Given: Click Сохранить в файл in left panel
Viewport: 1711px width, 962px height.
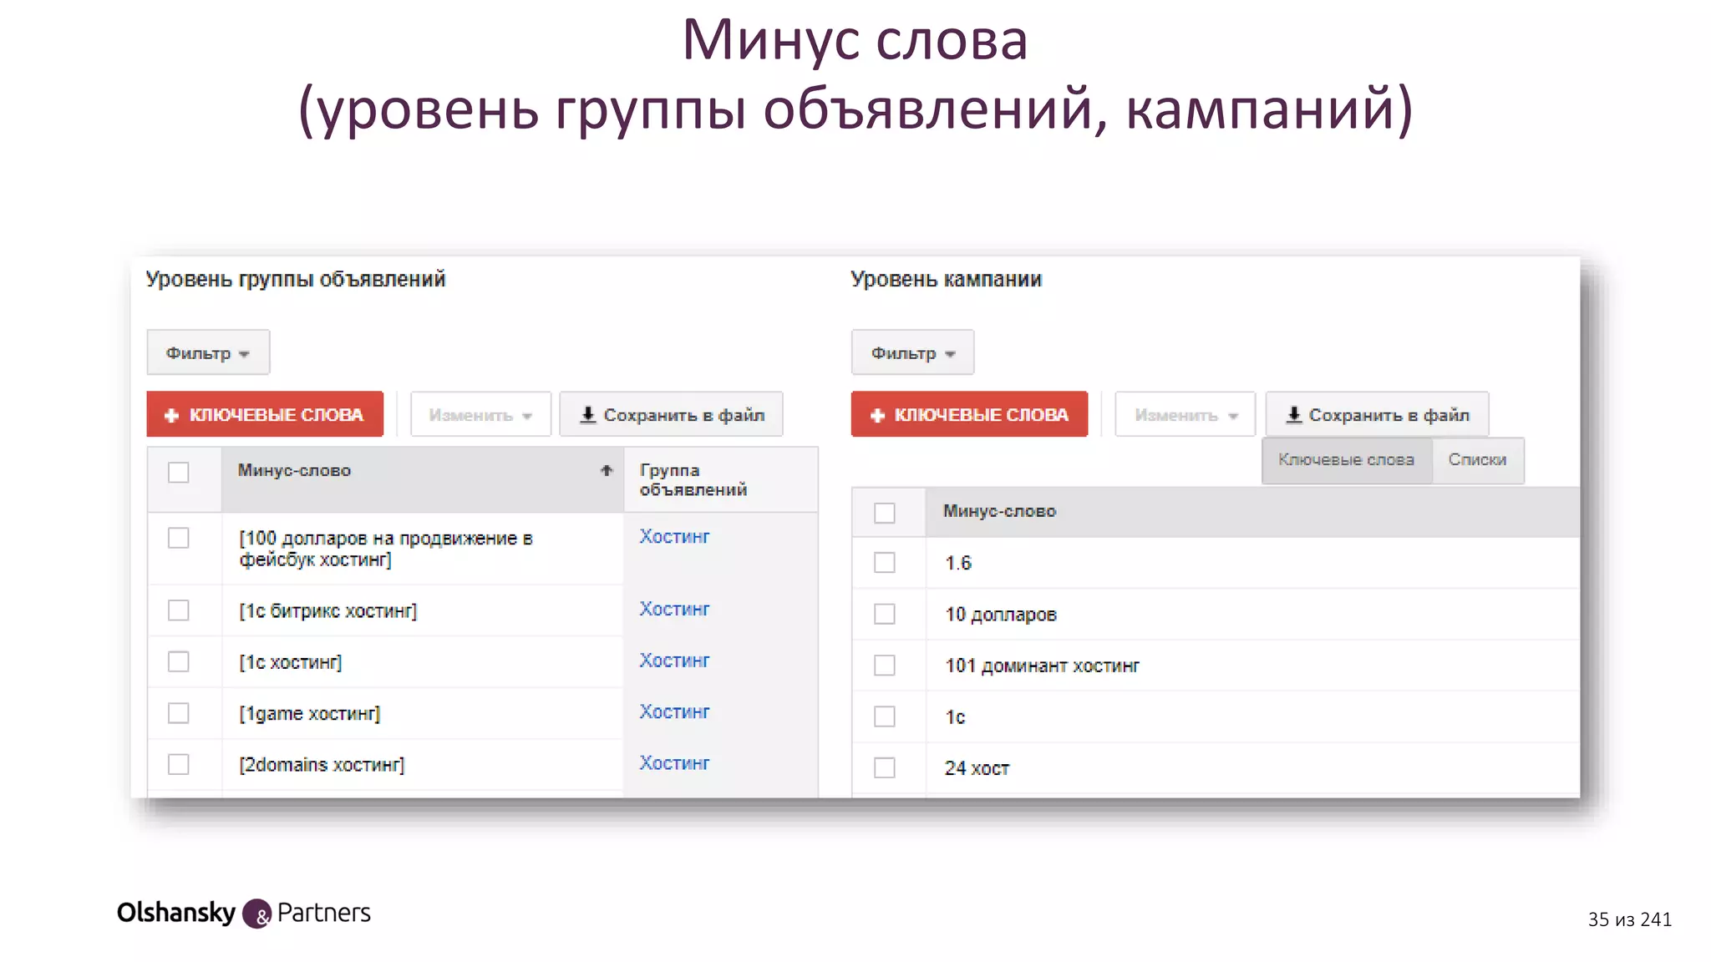Looking at the screenshot, I should (x=672, y=414).
